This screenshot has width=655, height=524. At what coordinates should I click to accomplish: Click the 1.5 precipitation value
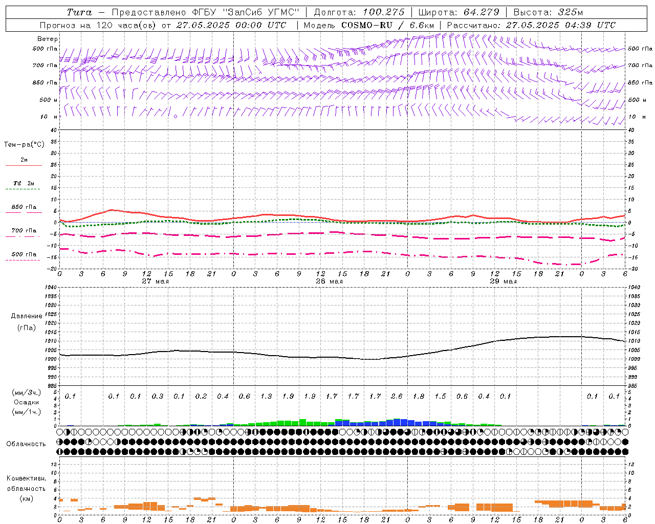(x=440, y=396)
